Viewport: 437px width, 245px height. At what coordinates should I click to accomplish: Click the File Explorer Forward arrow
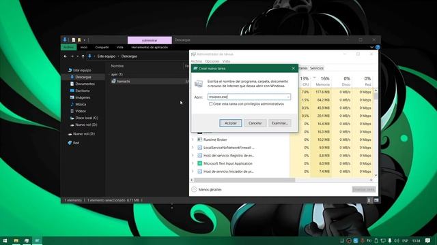click(x=72, y=56)
